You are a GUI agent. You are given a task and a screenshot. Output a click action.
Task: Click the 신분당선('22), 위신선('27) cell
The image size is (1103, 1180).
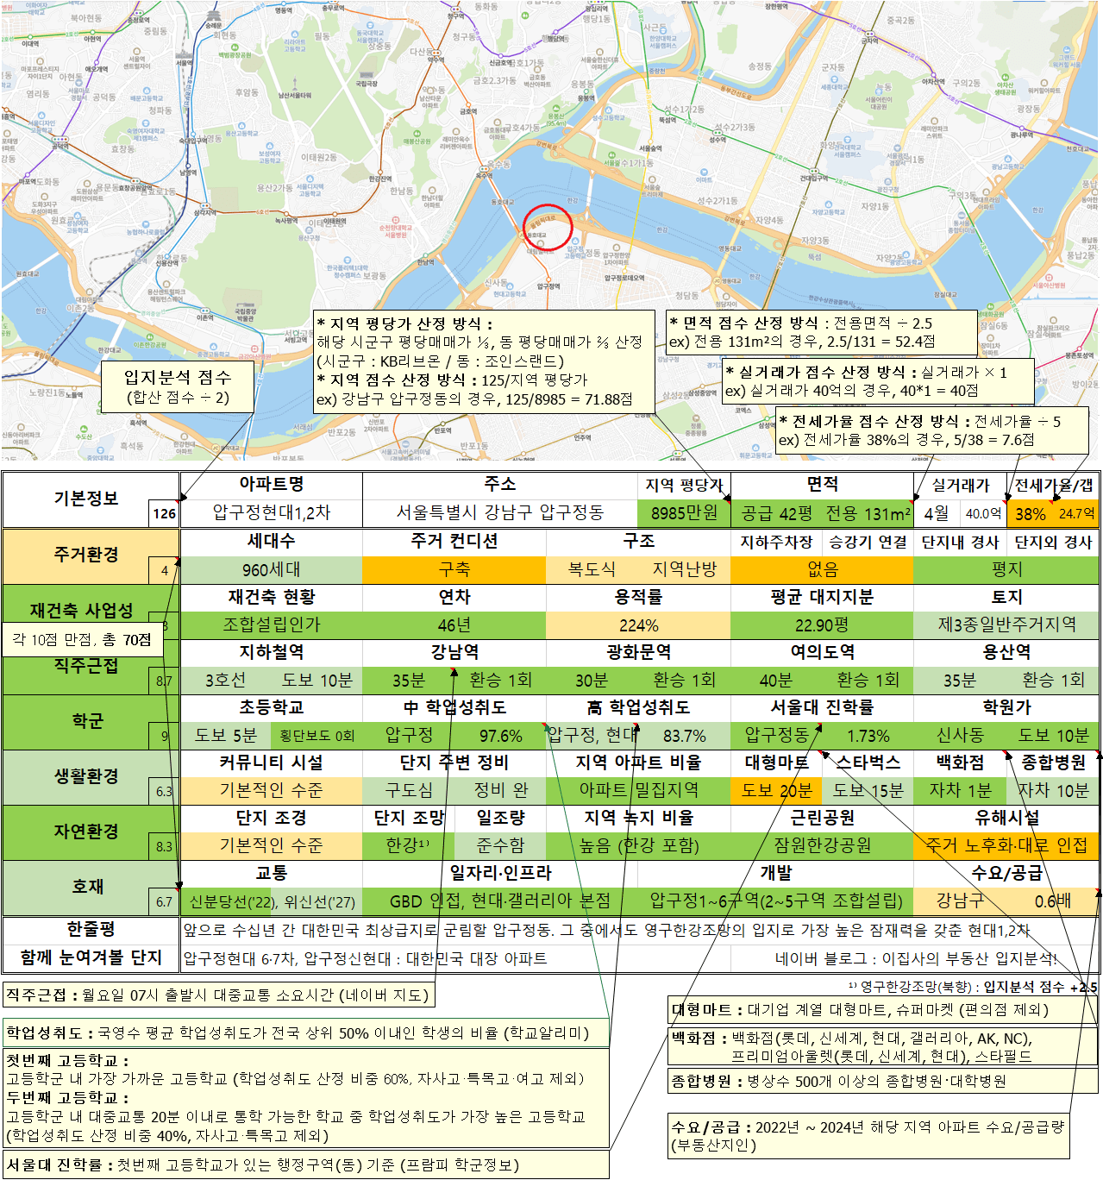coord(272,901)
